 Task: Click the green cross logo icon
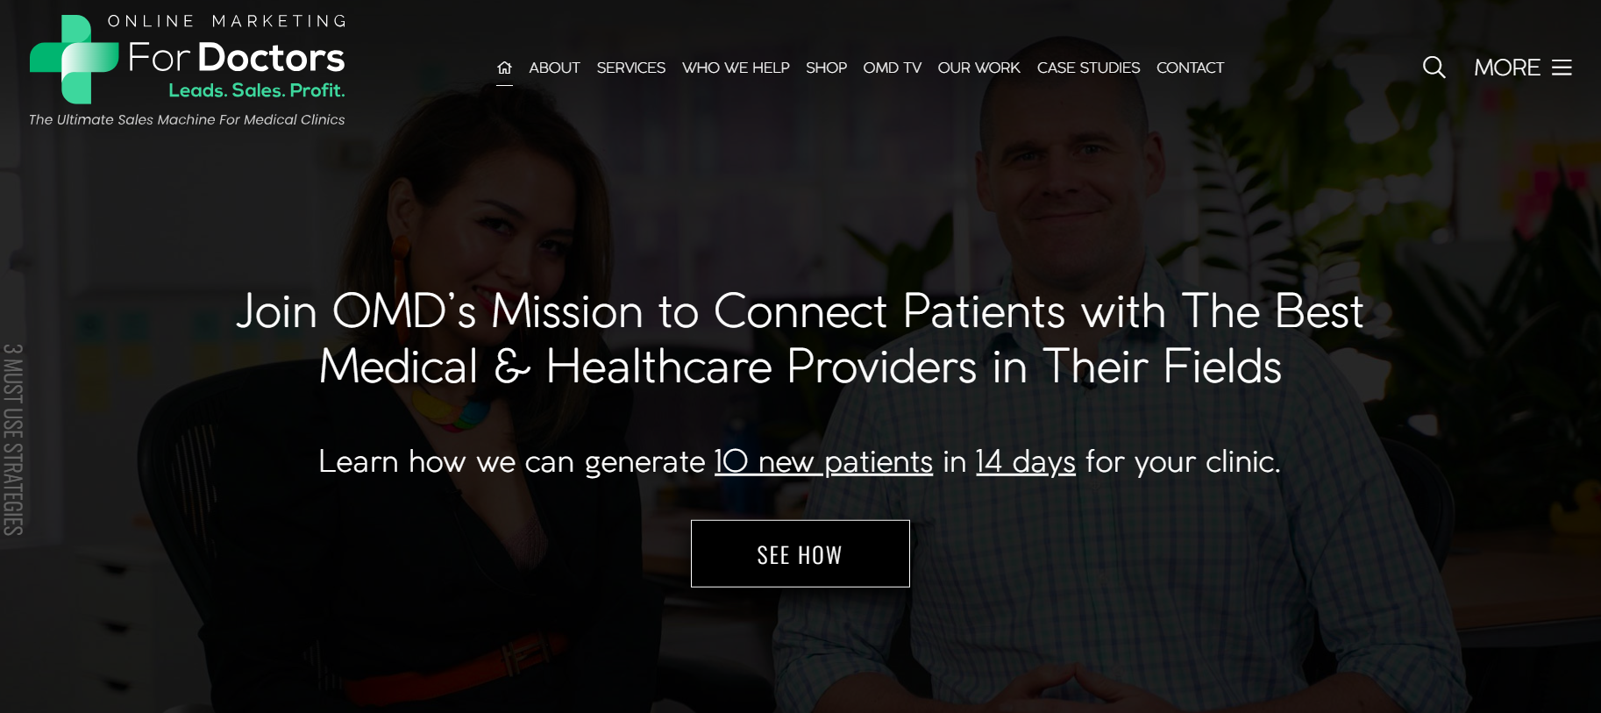pos(75,59)
